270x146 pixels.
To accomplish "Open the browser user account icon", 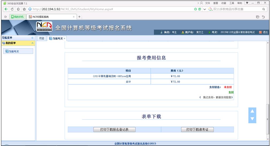I will (x=201, y=3).
